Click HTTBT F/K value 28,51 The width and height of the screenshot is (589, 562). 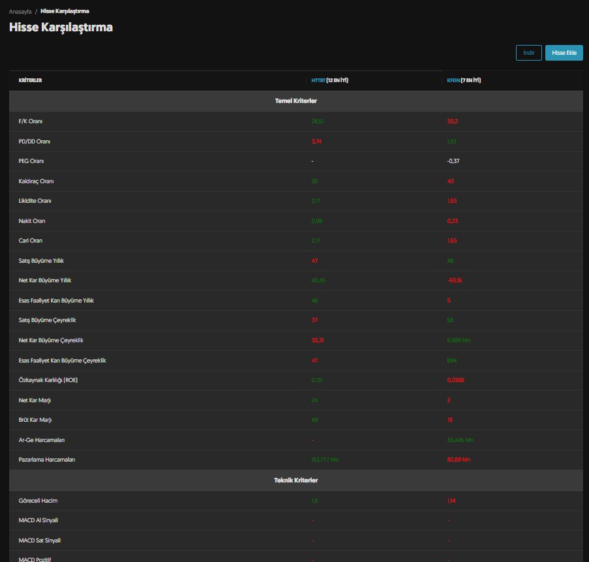coord(318,121)
